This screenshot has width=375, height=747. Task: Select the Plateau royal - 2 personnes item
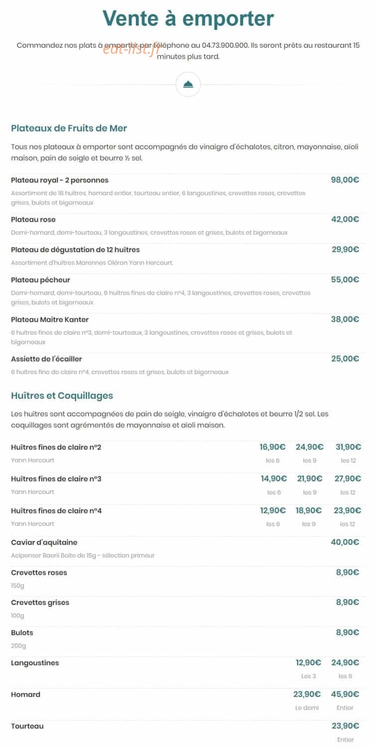click(60, 180)
